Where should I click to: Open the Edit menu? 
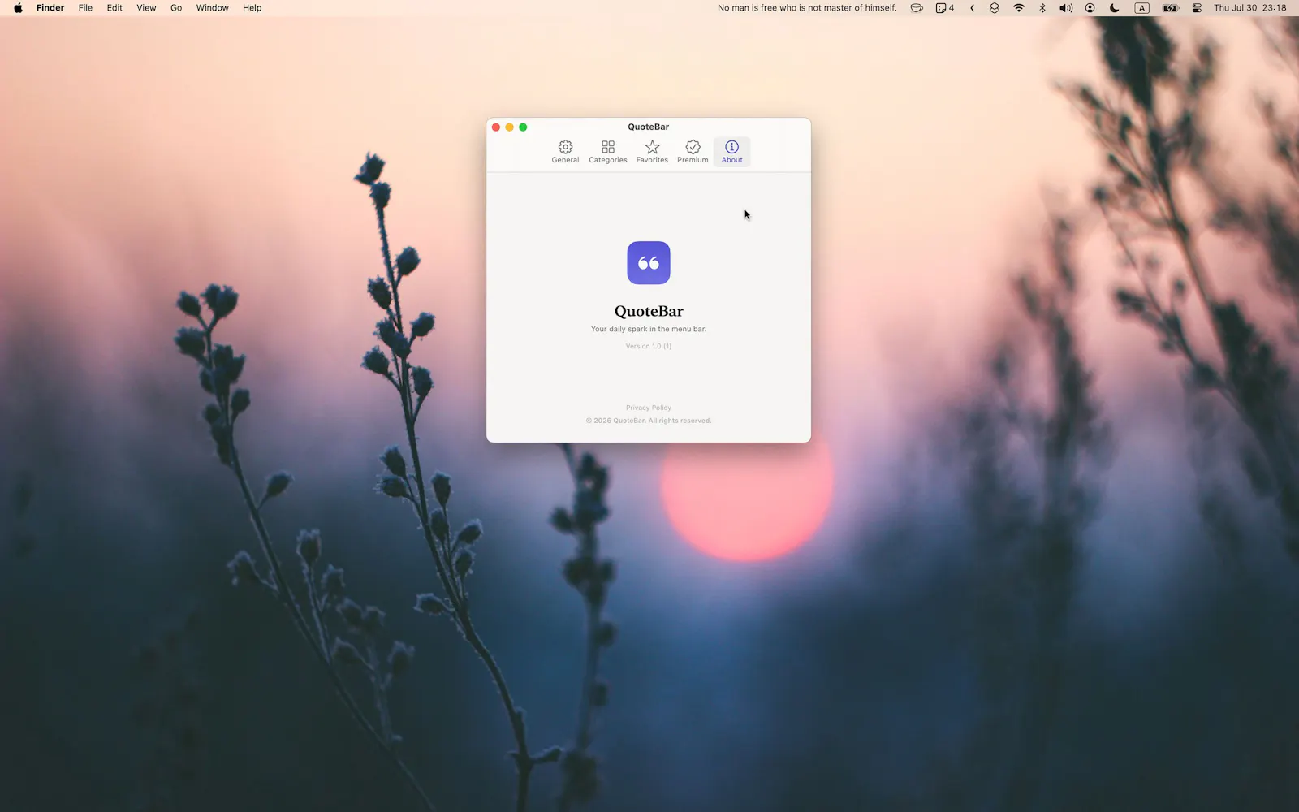click(114, 8)
